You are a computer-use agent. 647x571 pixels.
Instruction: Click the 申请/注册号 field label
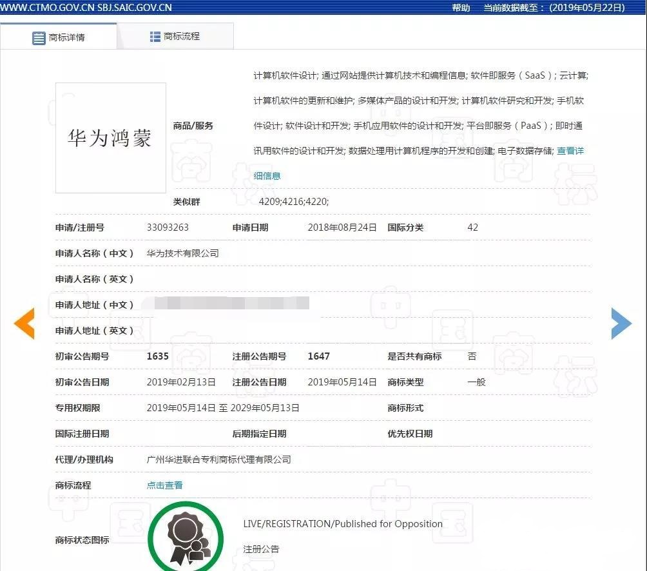[80, 227]
